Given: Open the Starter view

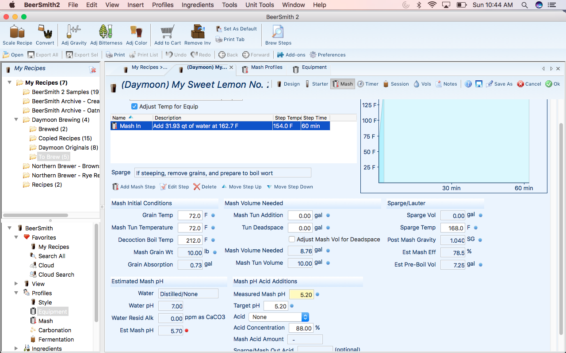Looking at the screenshot, I should [317, 84].
